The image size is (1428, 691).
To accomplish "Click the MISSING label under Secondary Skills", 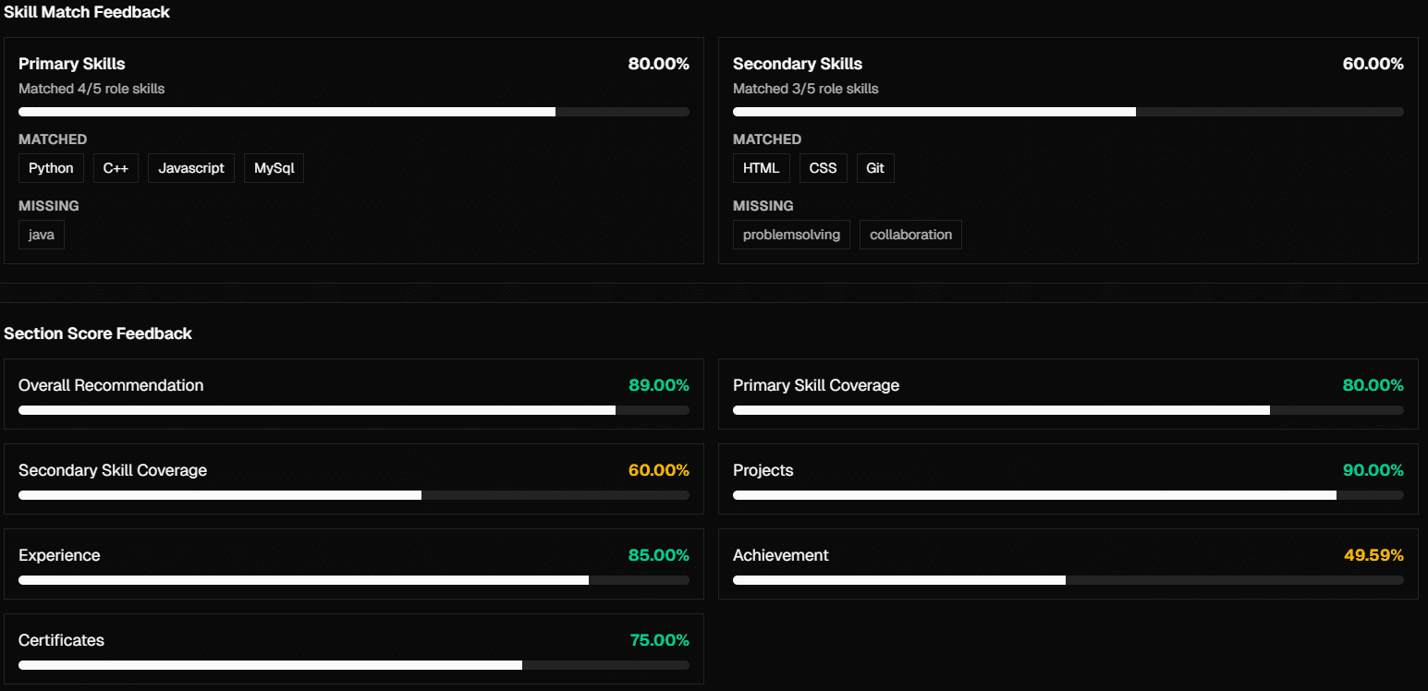I will (x=763, y=206).
